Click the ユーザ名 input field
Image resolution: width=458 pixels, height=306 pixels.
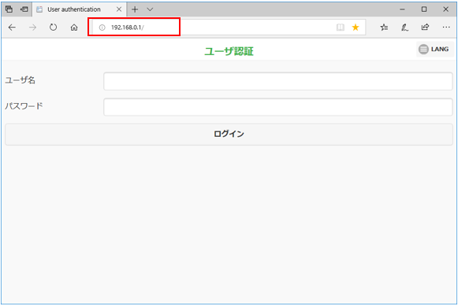point(278,81)
